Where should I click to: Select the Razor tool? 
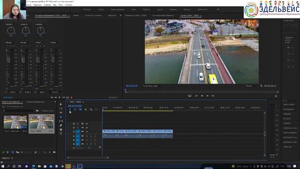[x=61, y=117]
